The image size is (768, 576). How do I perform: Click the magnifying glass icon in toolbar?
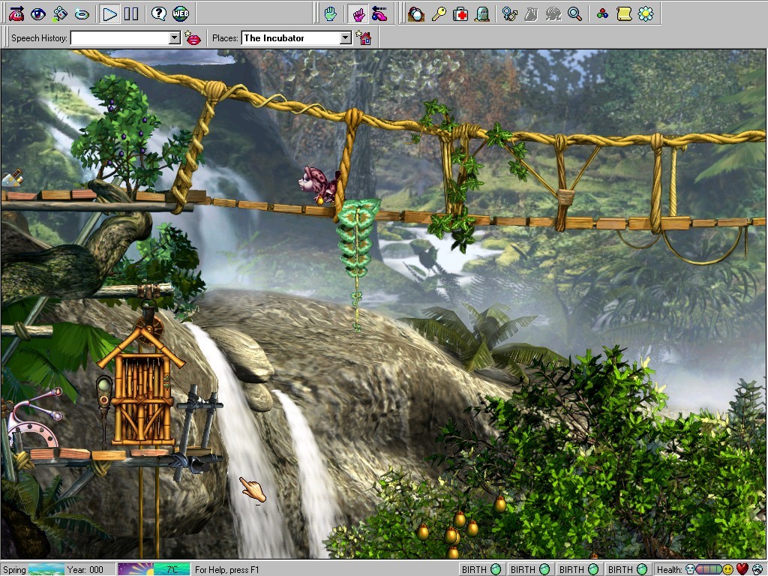pyautogui.click(x=574, y=13)
